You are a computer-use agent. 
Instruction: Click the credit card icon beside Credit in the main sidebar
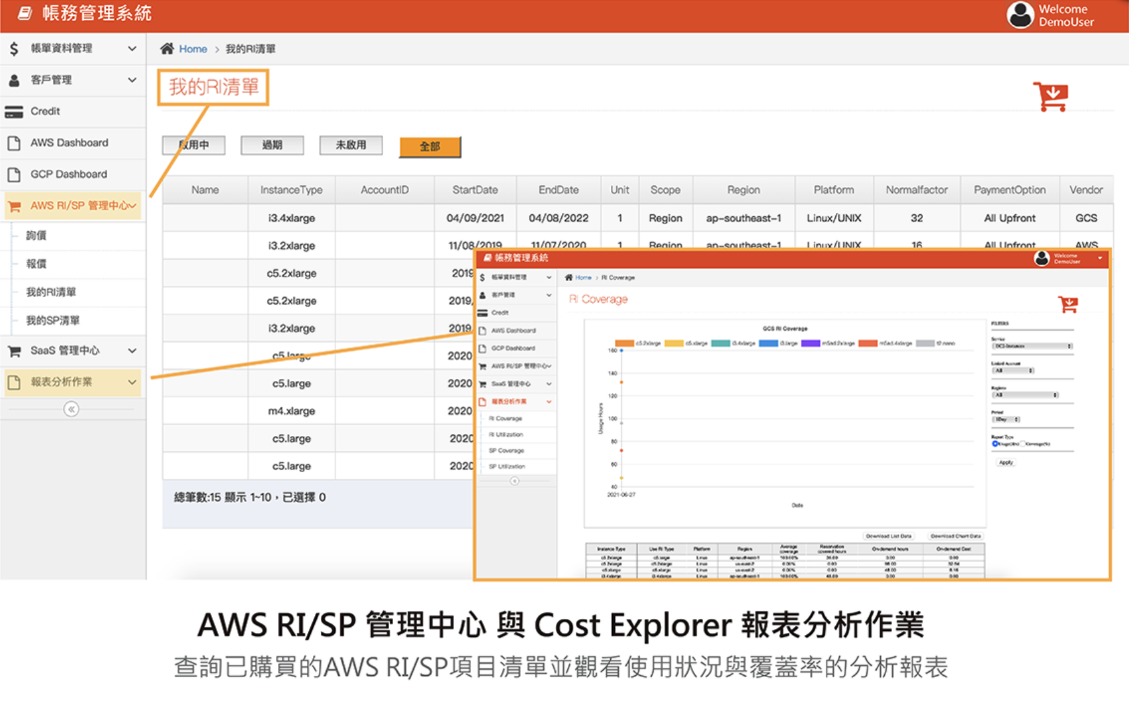tap(14, 112)
